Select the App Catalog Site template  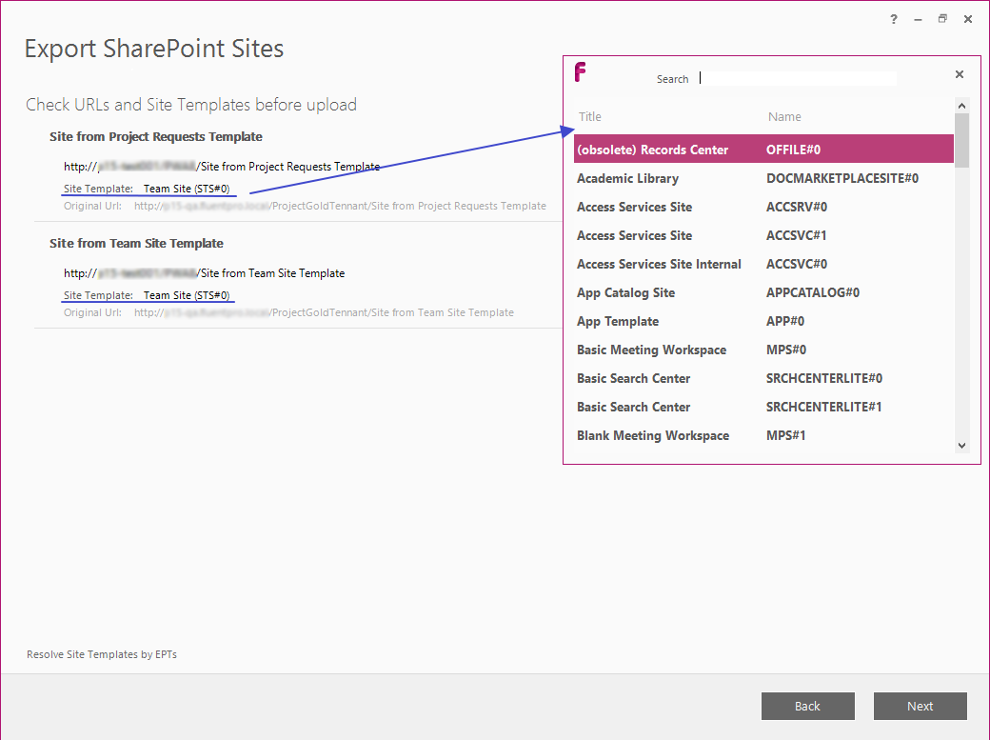(x=763, y=292)
